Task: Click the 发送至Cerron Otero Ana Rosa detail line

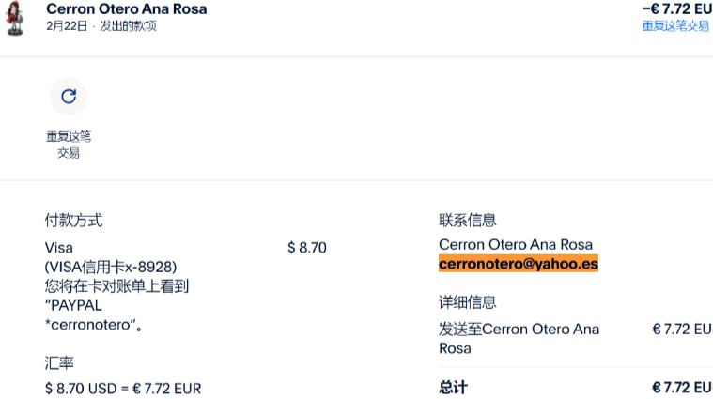Action: [x=519, y=338]
